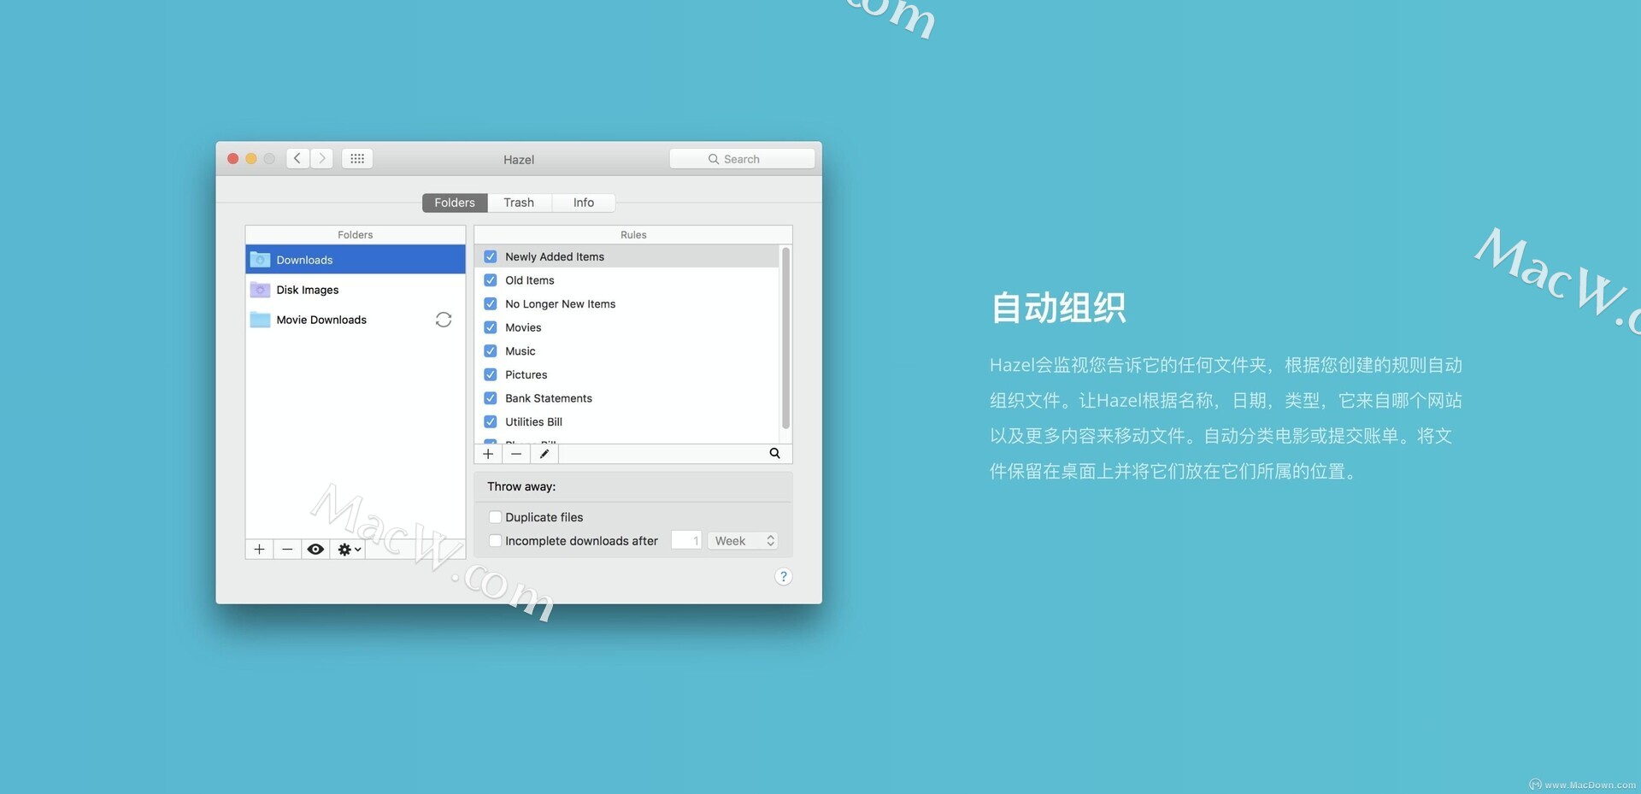This screenshot has width=1641, height=794.
Task: Click the add folder plus icon
Action: [x=259, y=550]
